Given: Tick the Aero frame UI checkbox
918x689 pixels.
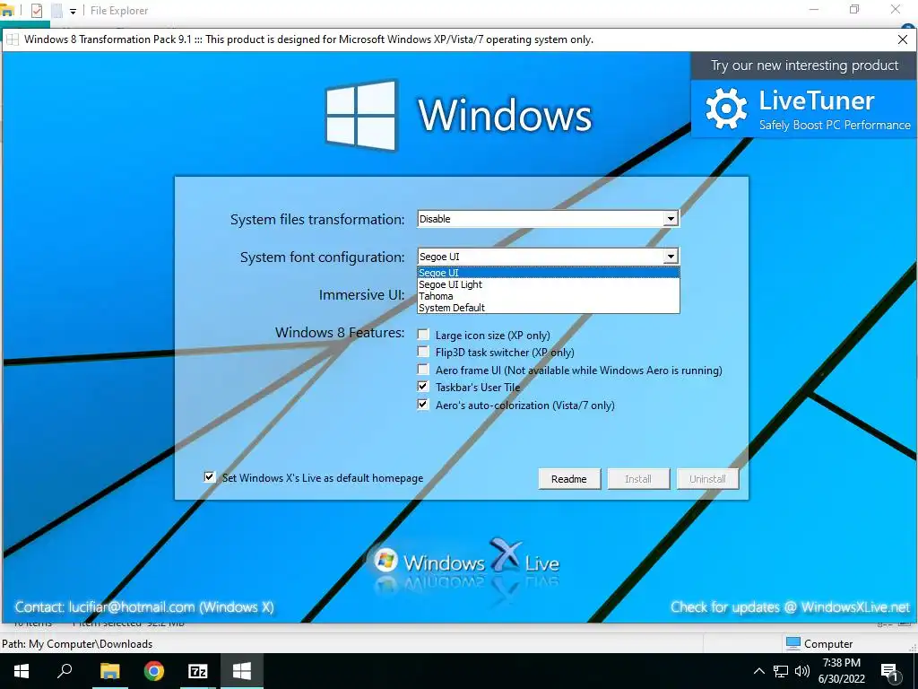Looking at the screenshot, I should coord(423,369).
